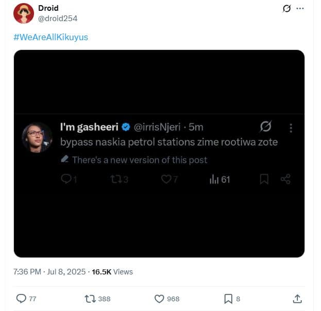Share Droid's post with the upload icon
The width and height of the screenshot is (321, 311).
coord(297,299)
